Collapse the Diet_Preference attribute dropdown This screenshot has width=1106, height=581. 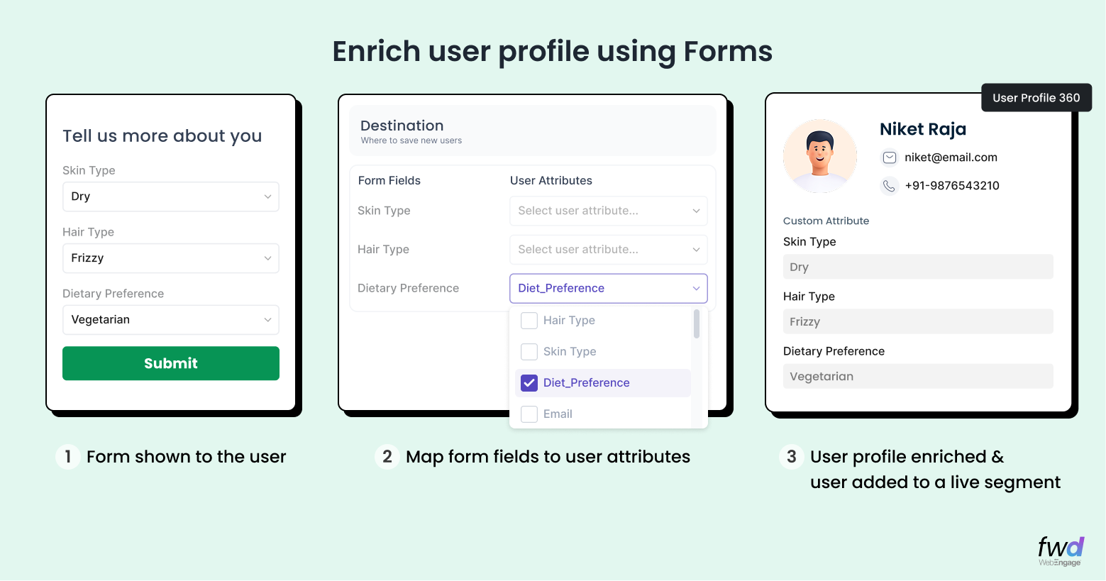608,288
